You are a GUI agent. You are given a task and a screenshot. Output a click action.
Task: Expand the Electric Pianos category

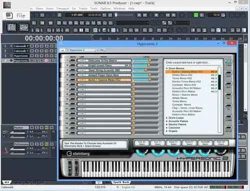click(x=167, y=125)
